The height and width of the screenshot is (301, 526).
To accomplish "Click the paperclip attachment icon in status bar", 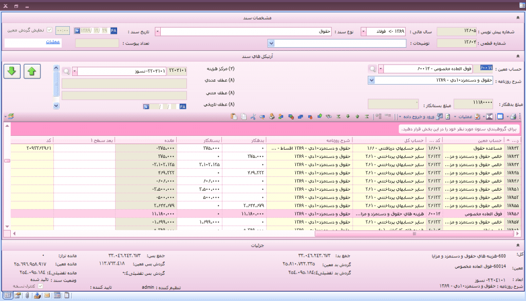I will (17, 295).
